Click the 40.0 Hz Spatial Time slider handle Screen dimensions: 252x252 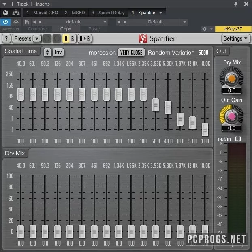(21, 94)
